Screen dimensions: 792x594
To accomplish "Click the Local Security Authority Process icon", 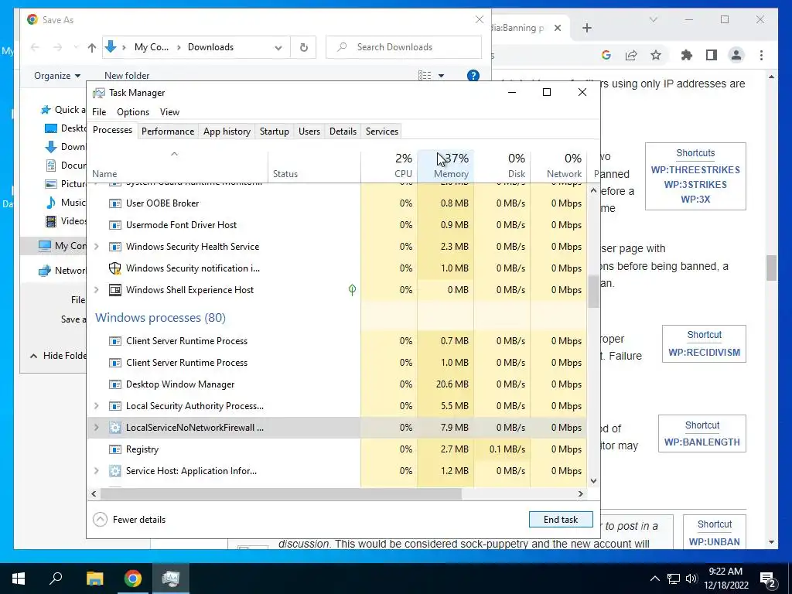I will tap(115, 406).
